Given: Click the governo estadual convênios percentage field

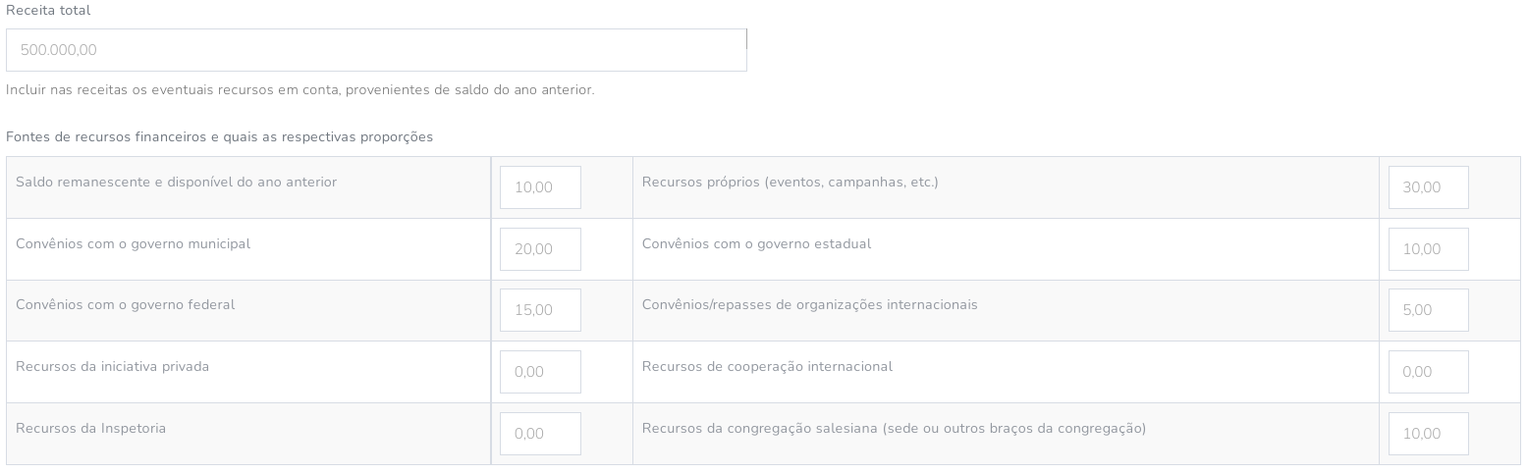Looking at the screenshot, I should (1428, 249).
